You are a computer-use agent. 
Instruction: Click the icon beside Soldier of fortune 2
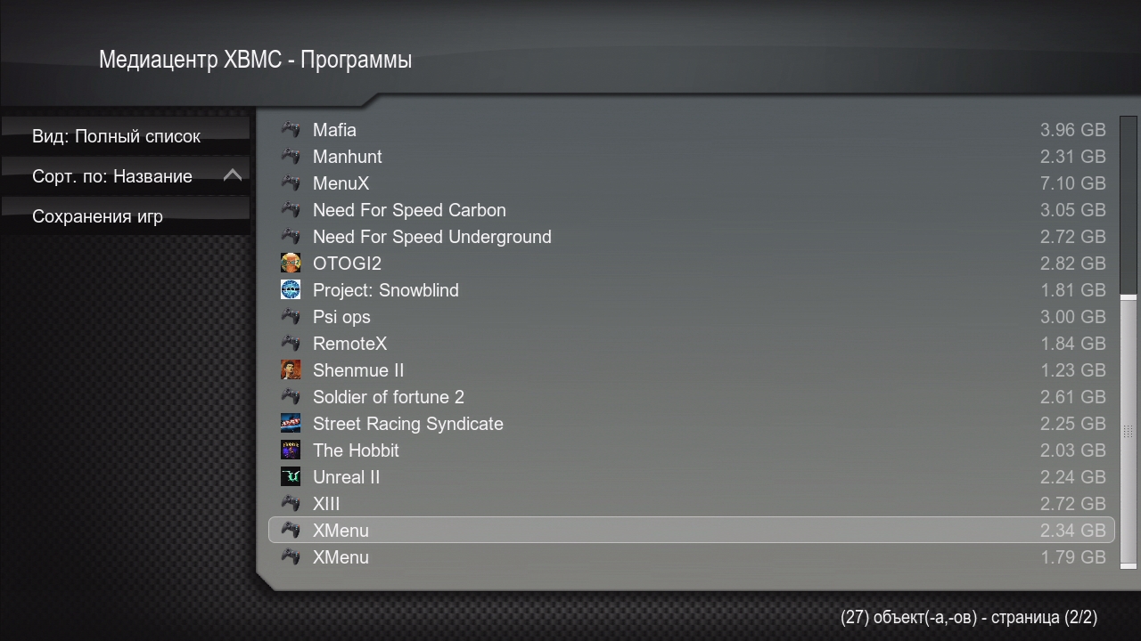[291, 397]
